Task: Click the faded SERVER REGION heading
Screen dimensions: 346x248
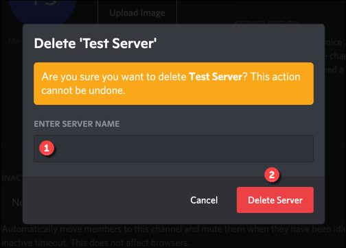Action: 267,23
